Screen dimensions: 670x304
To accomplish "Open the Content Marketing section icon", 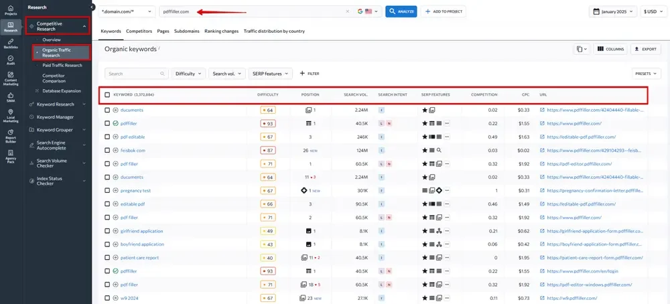I will coord(11,78).
